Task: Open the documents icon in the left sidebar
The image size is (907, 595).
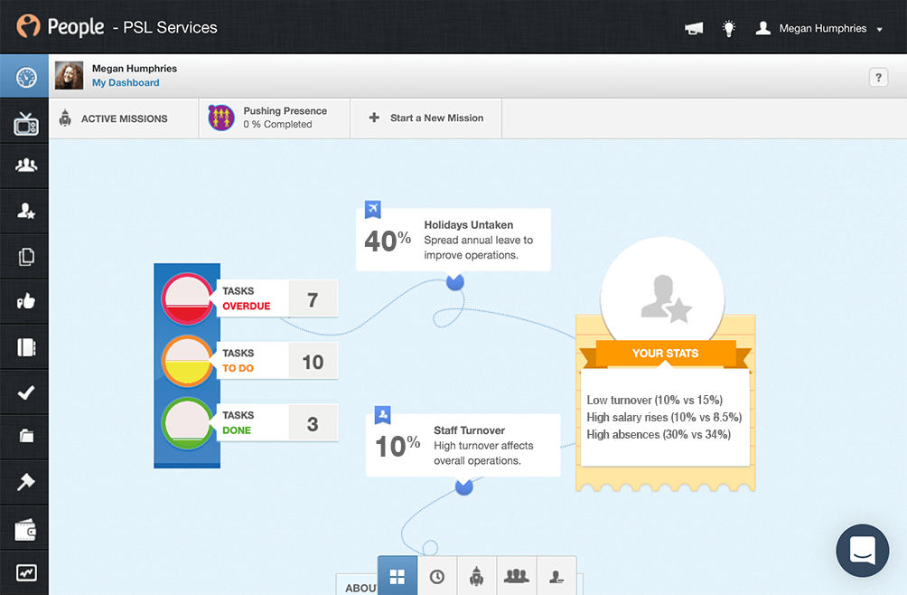Action: click(24, 256)
